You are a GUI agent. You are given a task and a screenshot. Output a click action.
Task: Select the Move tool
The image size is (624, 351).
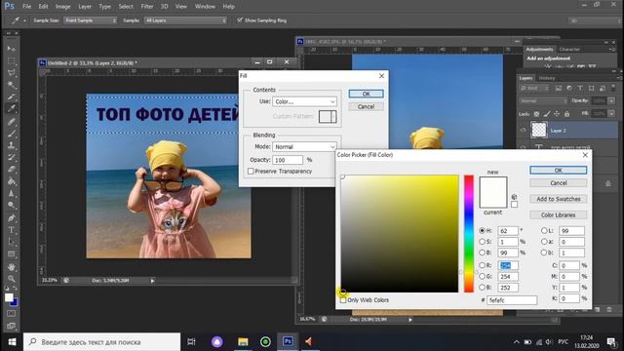point(12,49)
